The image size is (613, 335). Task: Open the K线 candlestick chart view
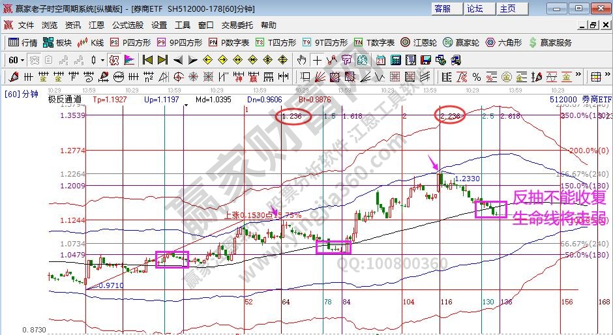pyautogui.click(x=91, y=42)
